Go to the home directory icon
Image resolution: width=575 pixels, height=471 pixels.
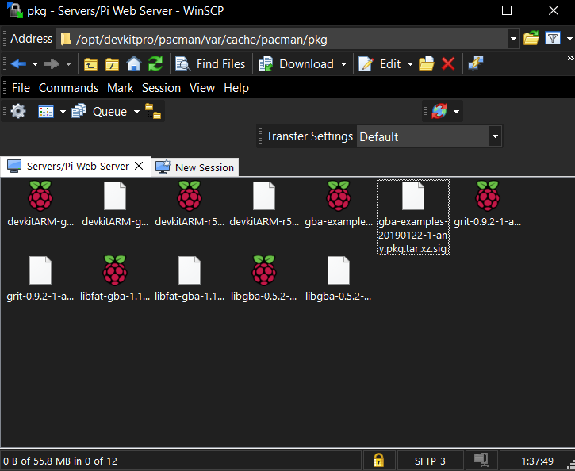coord(134,64)
